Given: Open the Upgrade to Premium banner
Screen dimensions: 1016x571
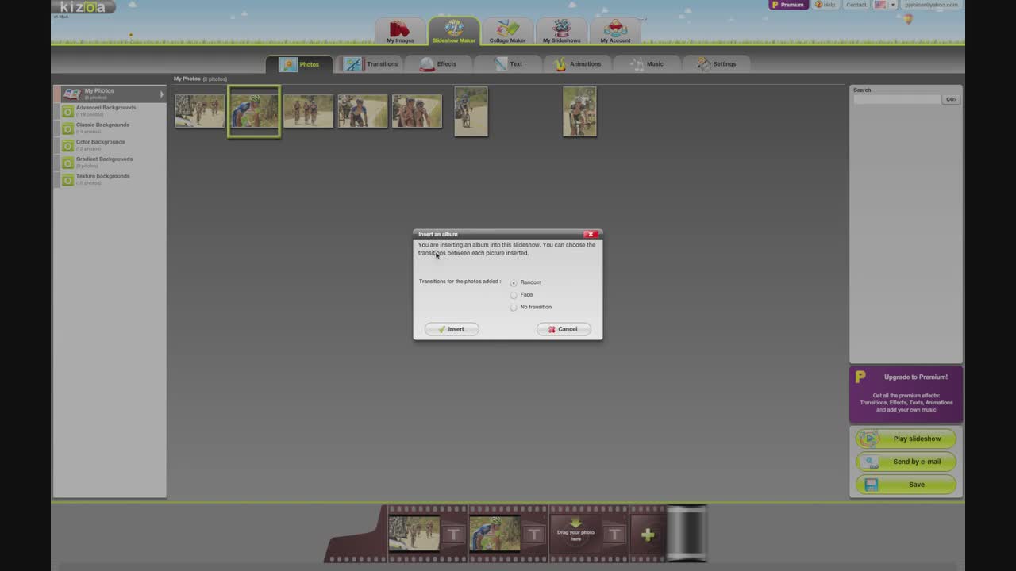Looking at the screenshot, I should (906, 394).
